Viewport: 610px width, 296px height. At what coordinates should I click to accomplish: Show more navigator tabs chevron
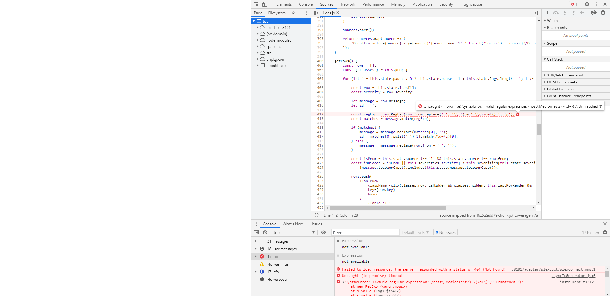293,13
